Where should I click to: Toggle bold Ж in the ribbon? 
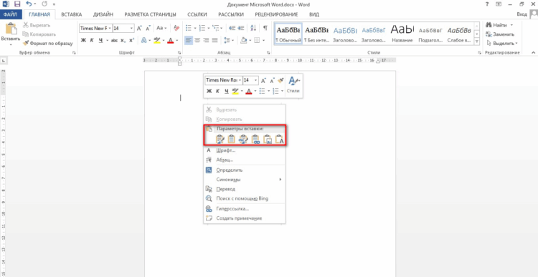pos(83,40)
